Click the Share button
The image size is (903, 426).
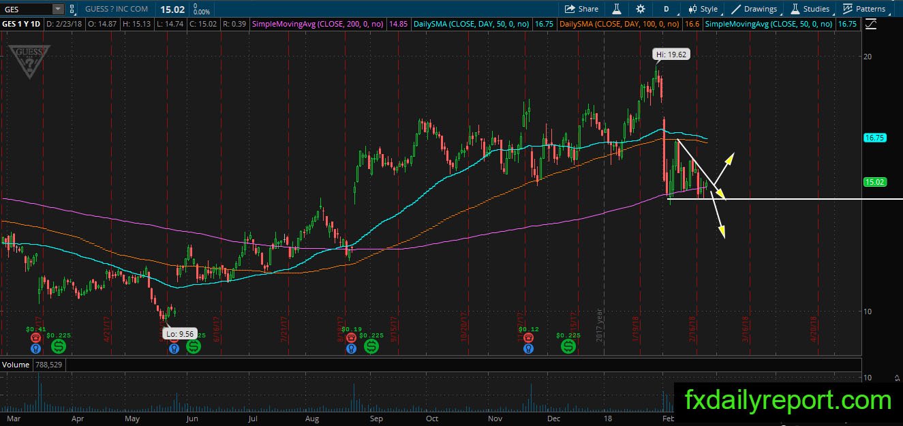[x=581, y=9]
